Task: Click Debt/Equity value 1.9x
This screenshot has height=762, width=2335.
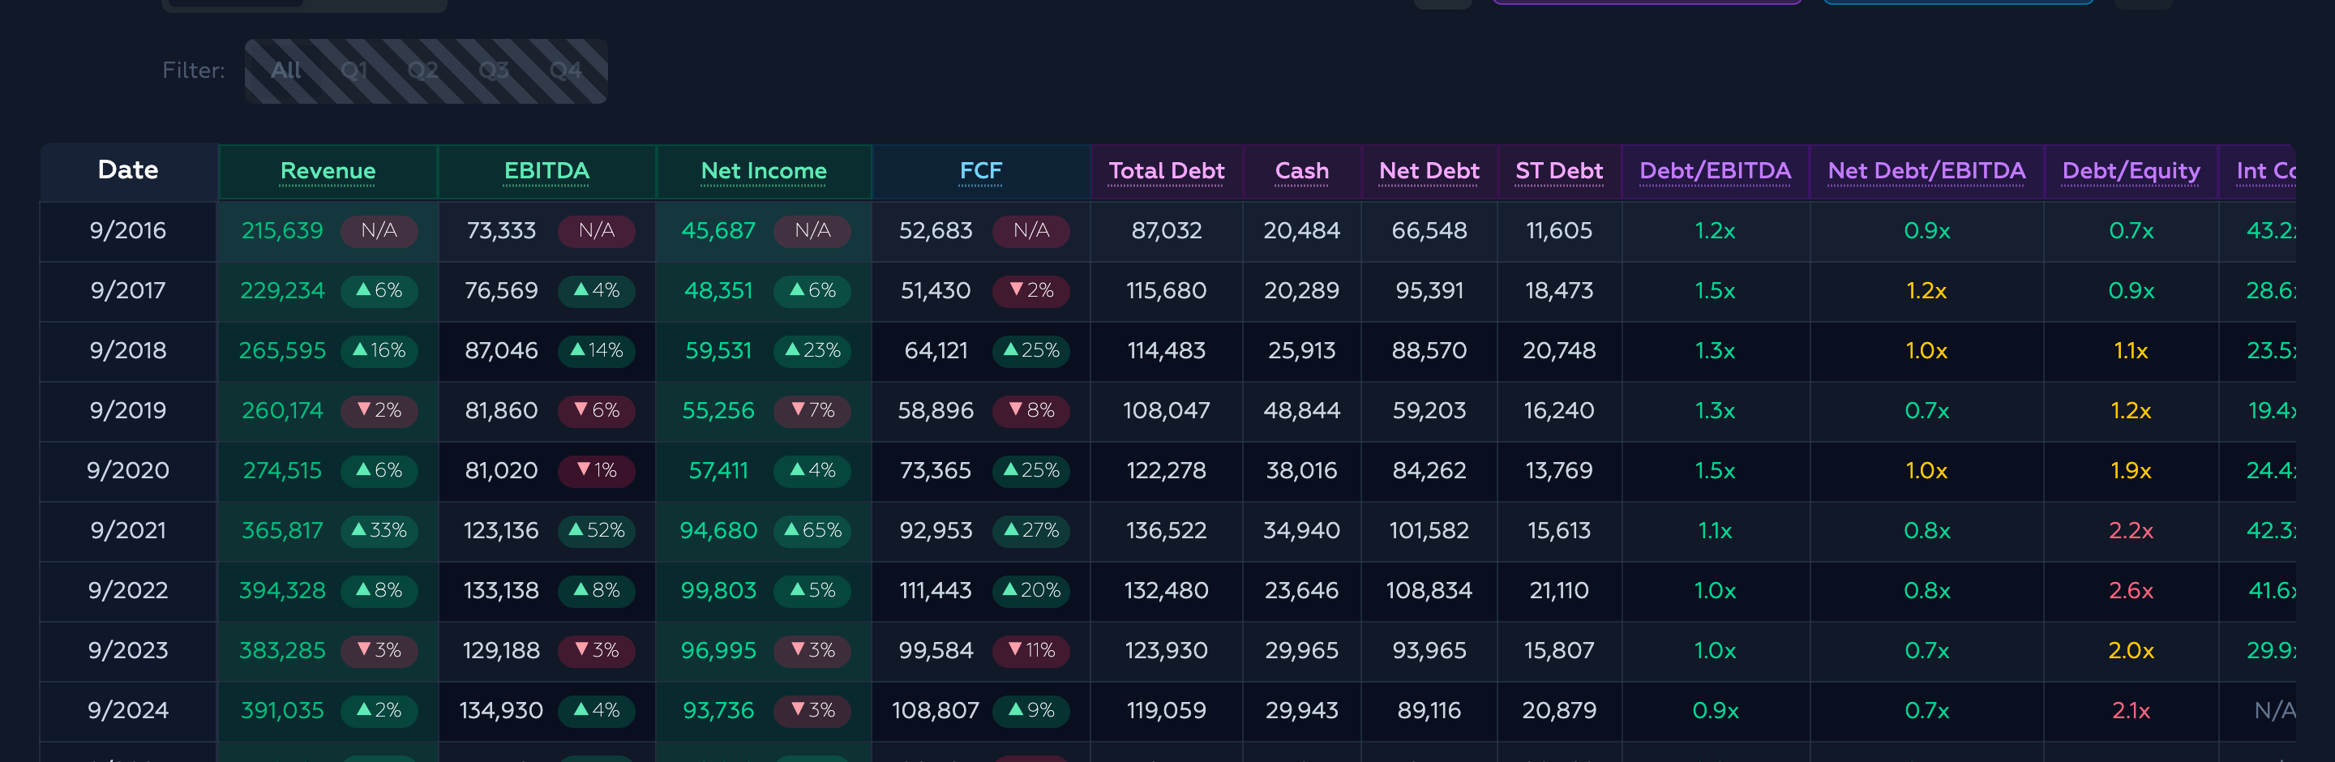Action: point(2131,470)
